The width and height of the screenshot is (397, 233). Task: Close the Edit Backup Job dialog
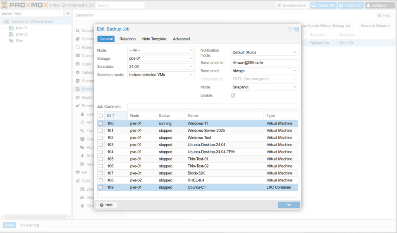coord(297,29)
